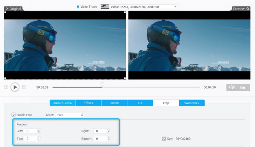Image resolution: width=255 pixels, height=147 pixels.
Task: Click the Preview magnifier icon
Action: tap(248, 8)
